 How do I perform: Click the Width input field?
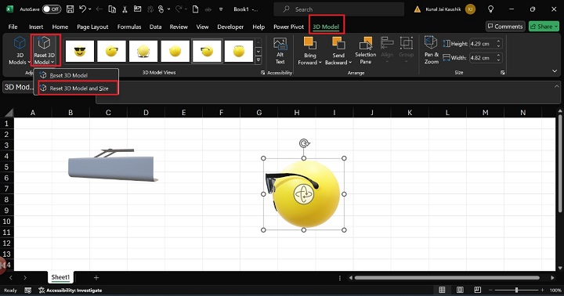coord(483,57)
